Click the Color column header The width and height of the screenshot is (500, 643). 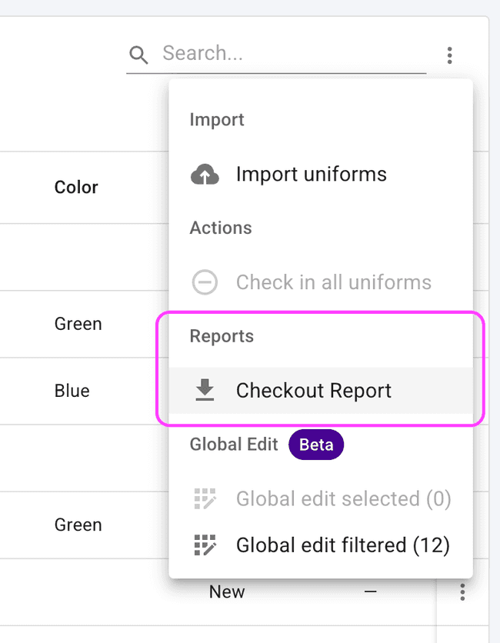76,188
